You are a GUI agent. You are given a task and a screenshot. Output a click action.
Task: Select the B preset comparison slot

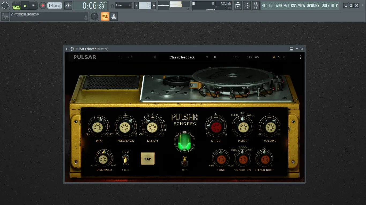[x=284, y=57]
